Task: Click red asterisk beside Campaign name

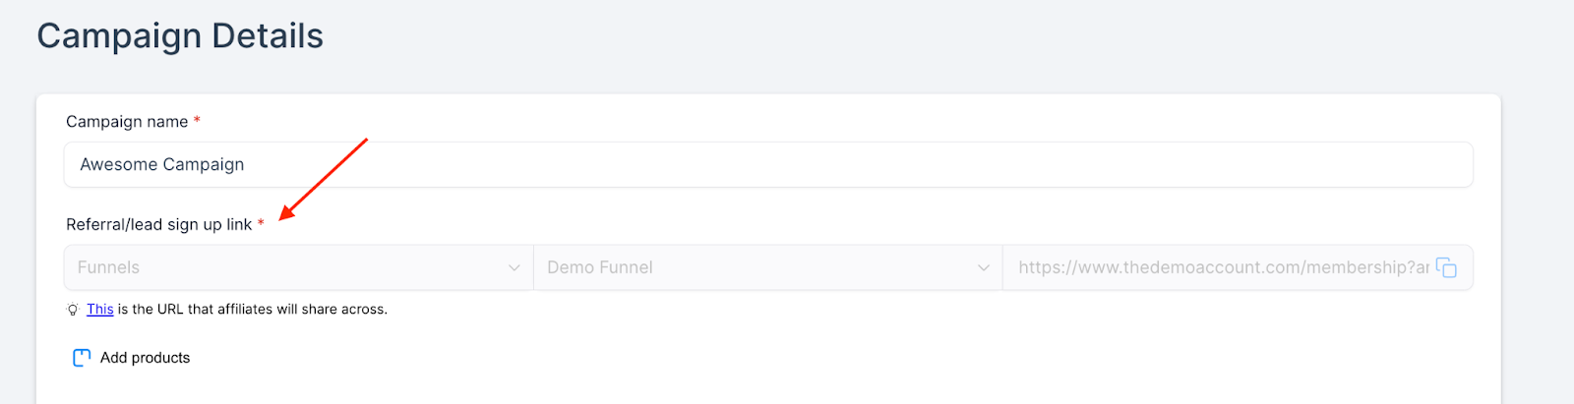Action: 197,120
